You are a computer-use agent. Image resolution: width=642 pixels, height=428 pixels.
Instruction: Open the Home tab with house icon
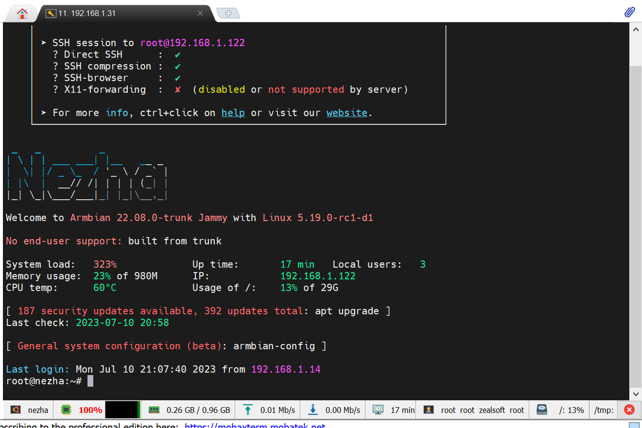click(22, 14)
